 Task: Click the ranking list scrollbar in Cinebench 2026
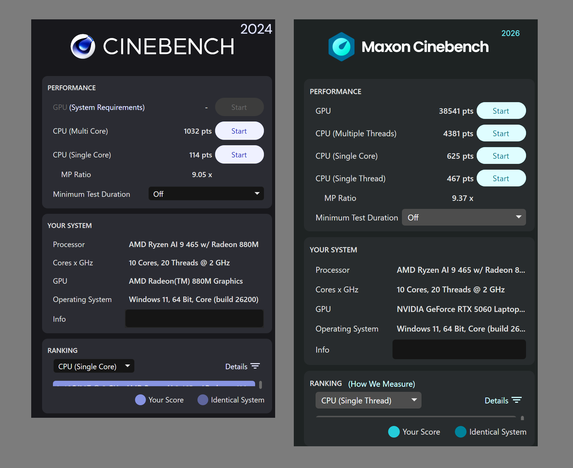[522, 418]
